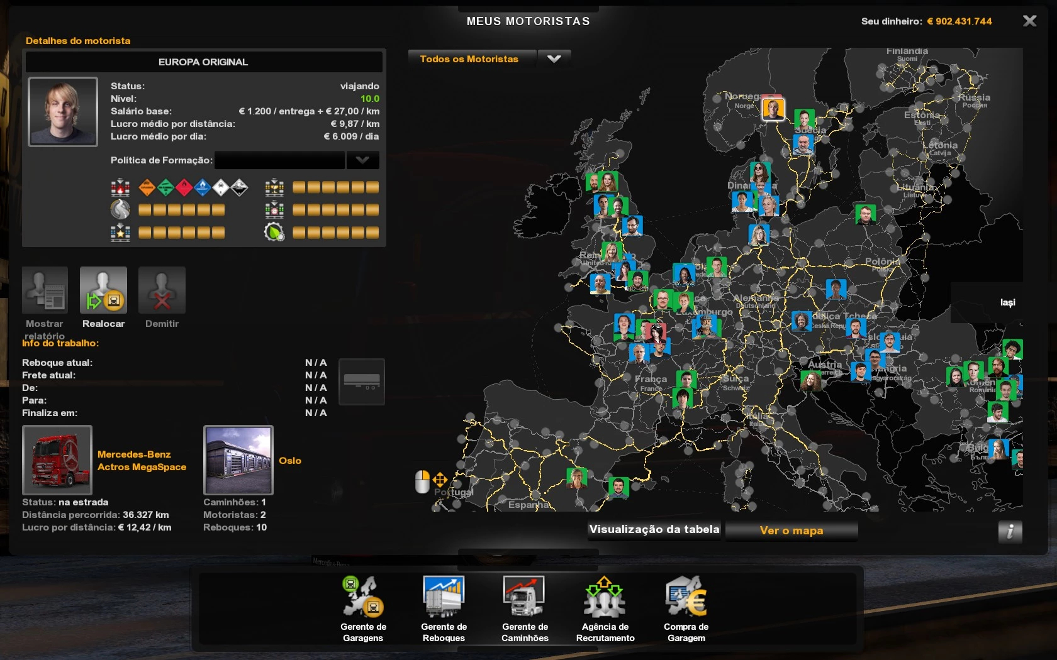Click the Todos os Motoristas filter box

tap(472, 59)
